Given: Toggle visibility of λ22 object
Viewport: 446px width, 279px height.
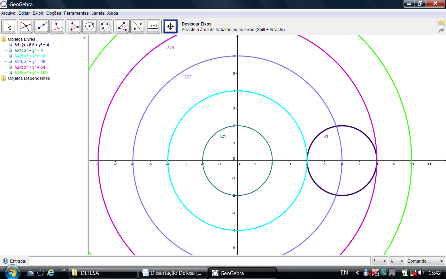Looking at the screenshot, I should point(11,56).
